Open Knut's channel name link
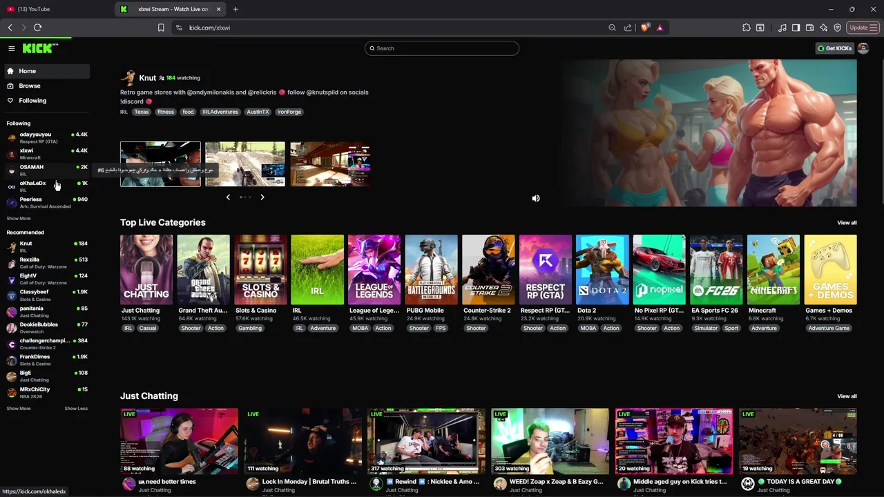This screenshot has height=497, width=884. [x=147, y=78]
